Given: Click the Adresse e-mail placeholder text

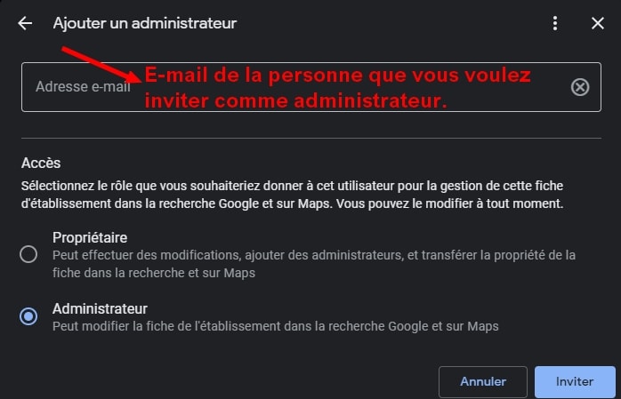Looking at the screenshot, I should tap(83, 86).
